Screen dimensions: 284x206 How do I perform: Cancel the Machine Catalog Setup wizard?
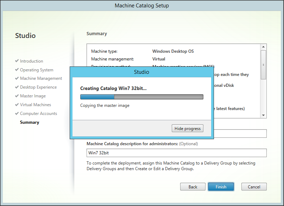click(x=254, y=187)
